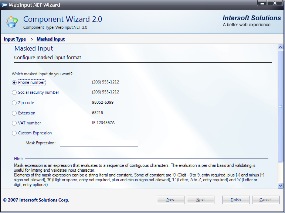Click the Mask Expression text field
Viewport: 285px width, 213px height.
click(99, 143)
